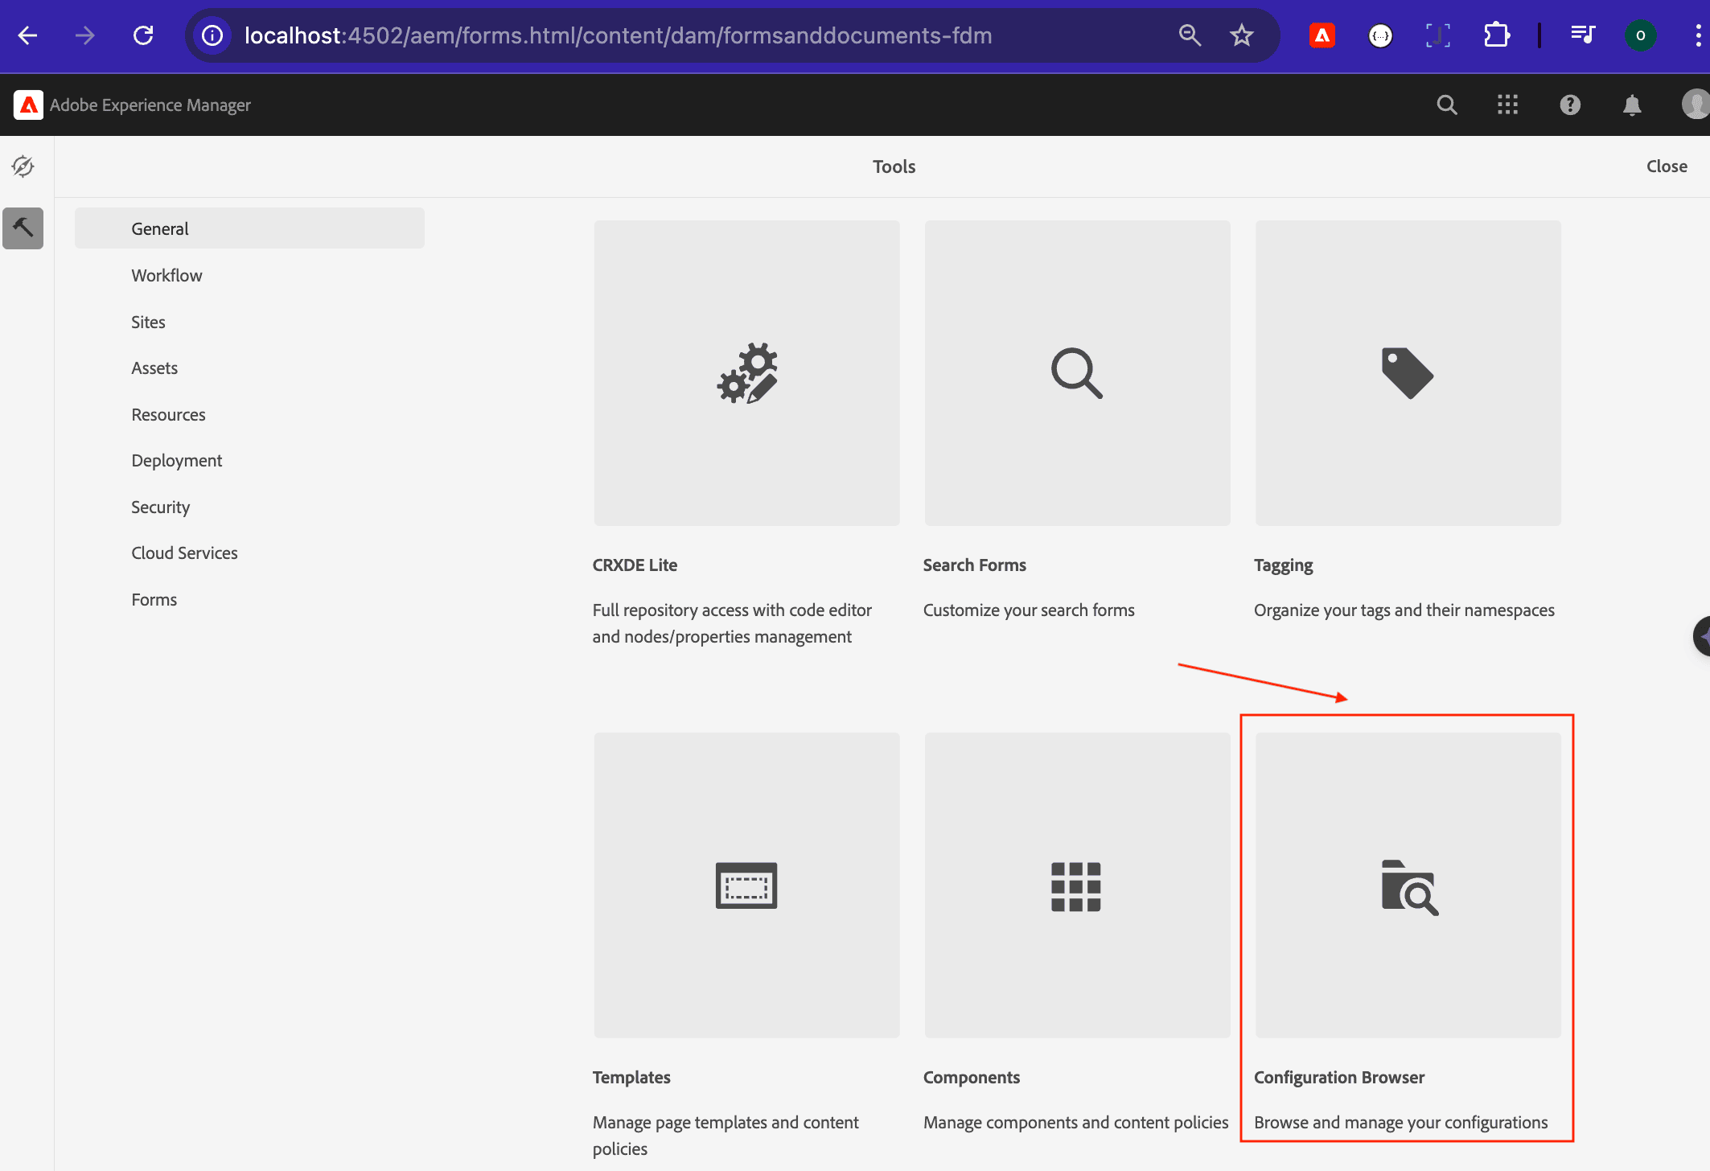Click 'Browse and manage your configurations' text

pos(1400,1123)
